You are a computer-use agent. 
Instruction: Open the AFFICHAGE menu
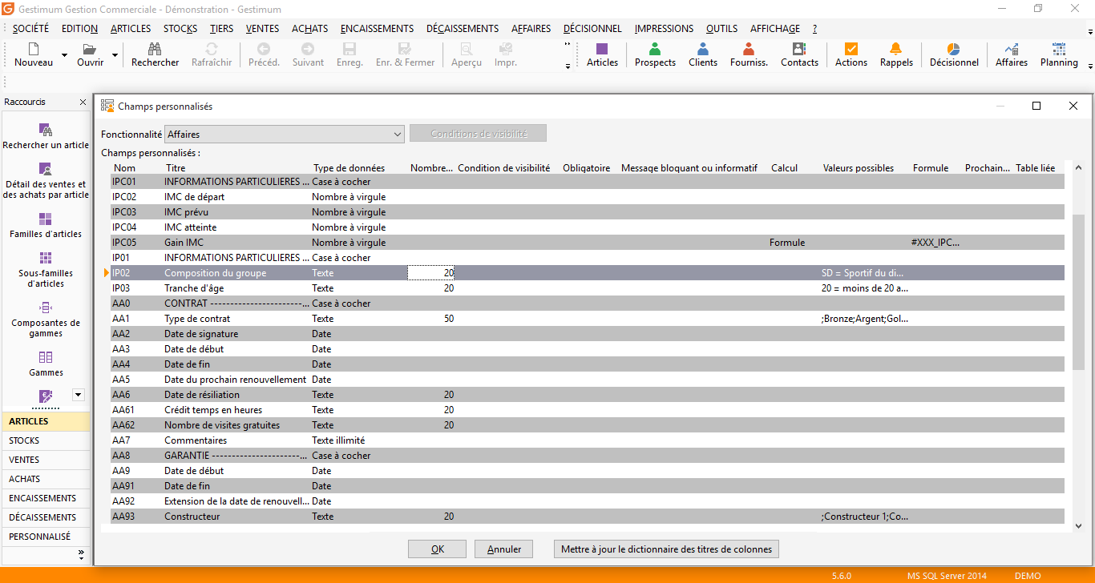point(774,28)
